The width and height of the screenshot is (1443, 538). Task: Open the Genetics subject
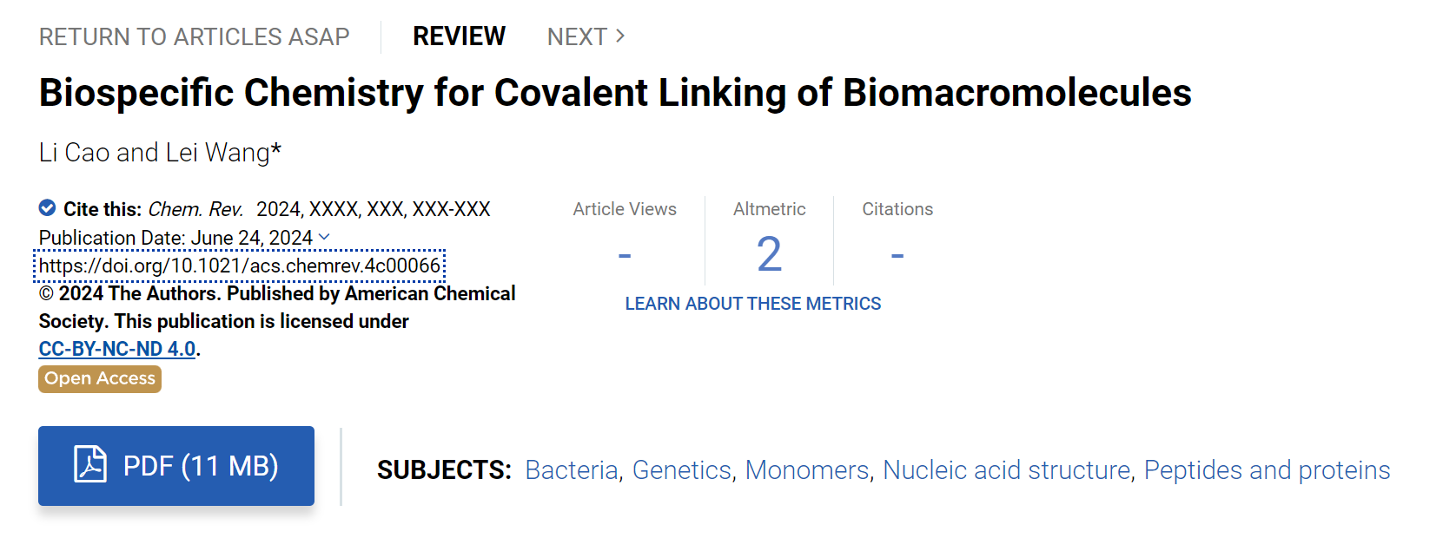(682, 470)
